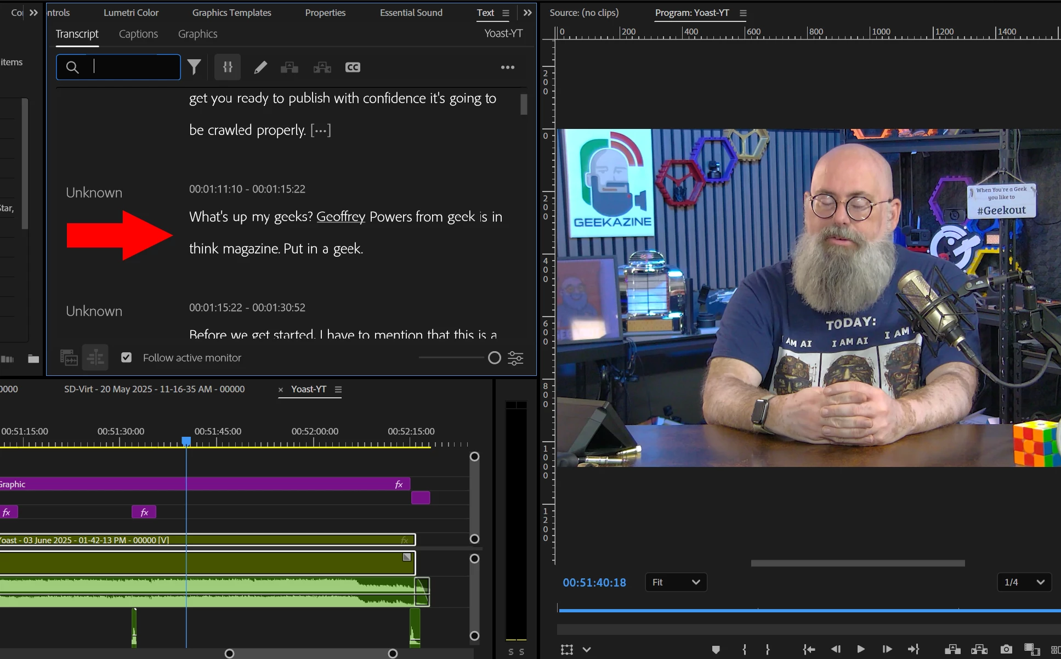1061x659 pixels.
Task: Click the timecode 00:51:40:18 display
Action: [x=594, y=582]
